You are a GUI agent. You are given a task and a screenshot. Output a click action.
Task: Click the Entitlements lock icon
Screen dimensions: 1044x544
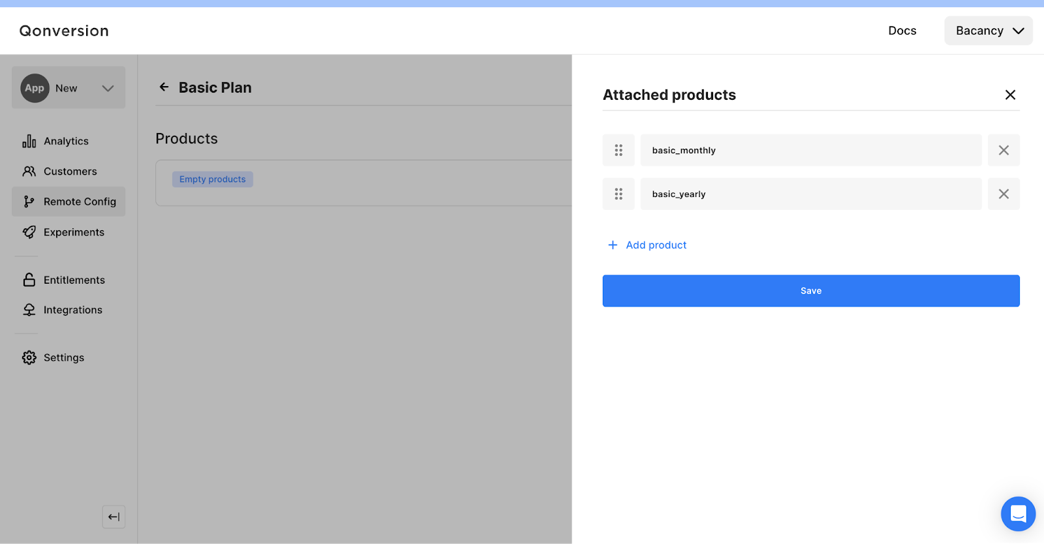(x=29, y=280)
